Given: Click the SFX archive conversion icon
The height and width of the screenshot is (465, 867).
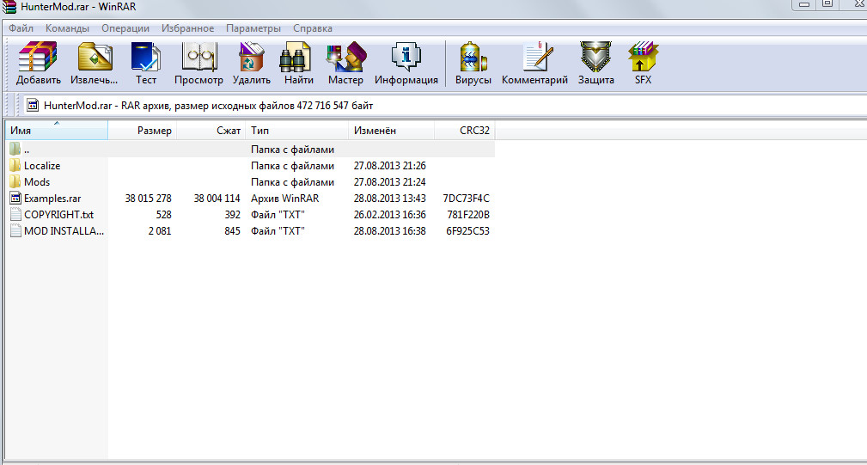Looking at the screenshot, I should point(643,57).
